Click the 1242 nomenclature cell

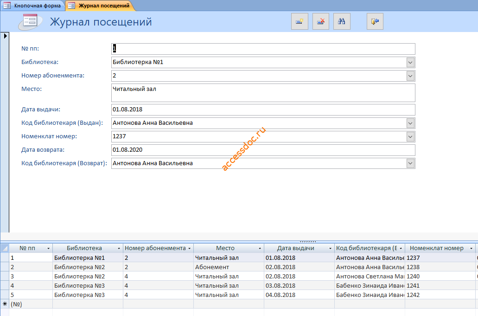click(x=440, y=295)
